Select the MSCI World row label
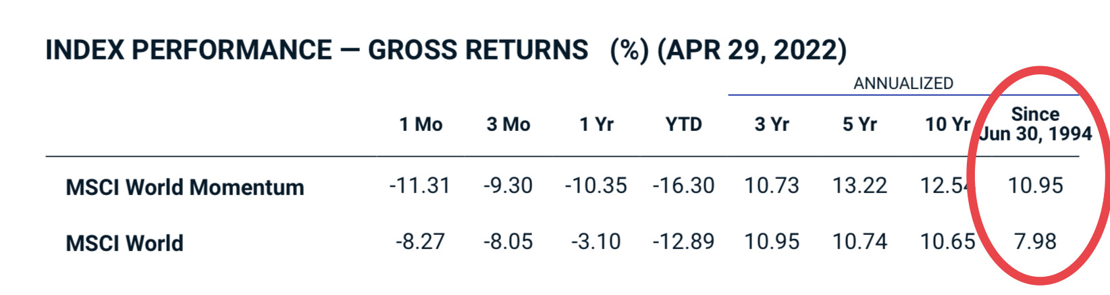 [x=125, y=243]
